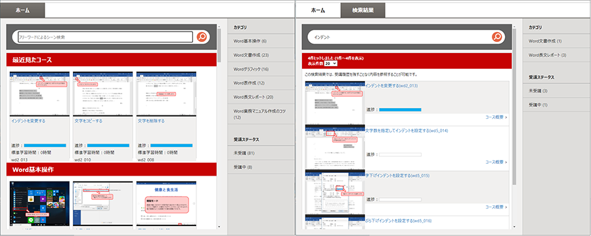591x236 pixels.
Task: Click empty progress bar of wd5_015 result
Action: (401, 199)
